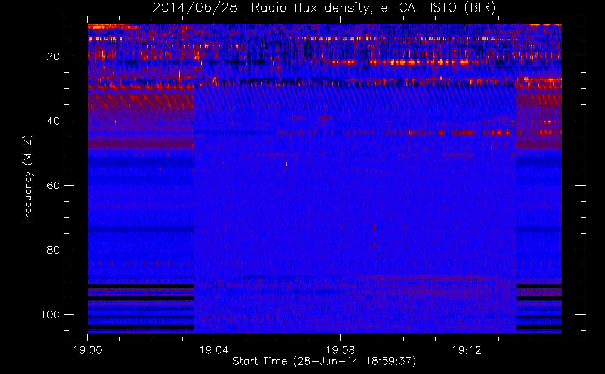This screenshot has width=605, height=374.
Task: Click the 80 MHz frequency tick label
Action: click(53, 250)
